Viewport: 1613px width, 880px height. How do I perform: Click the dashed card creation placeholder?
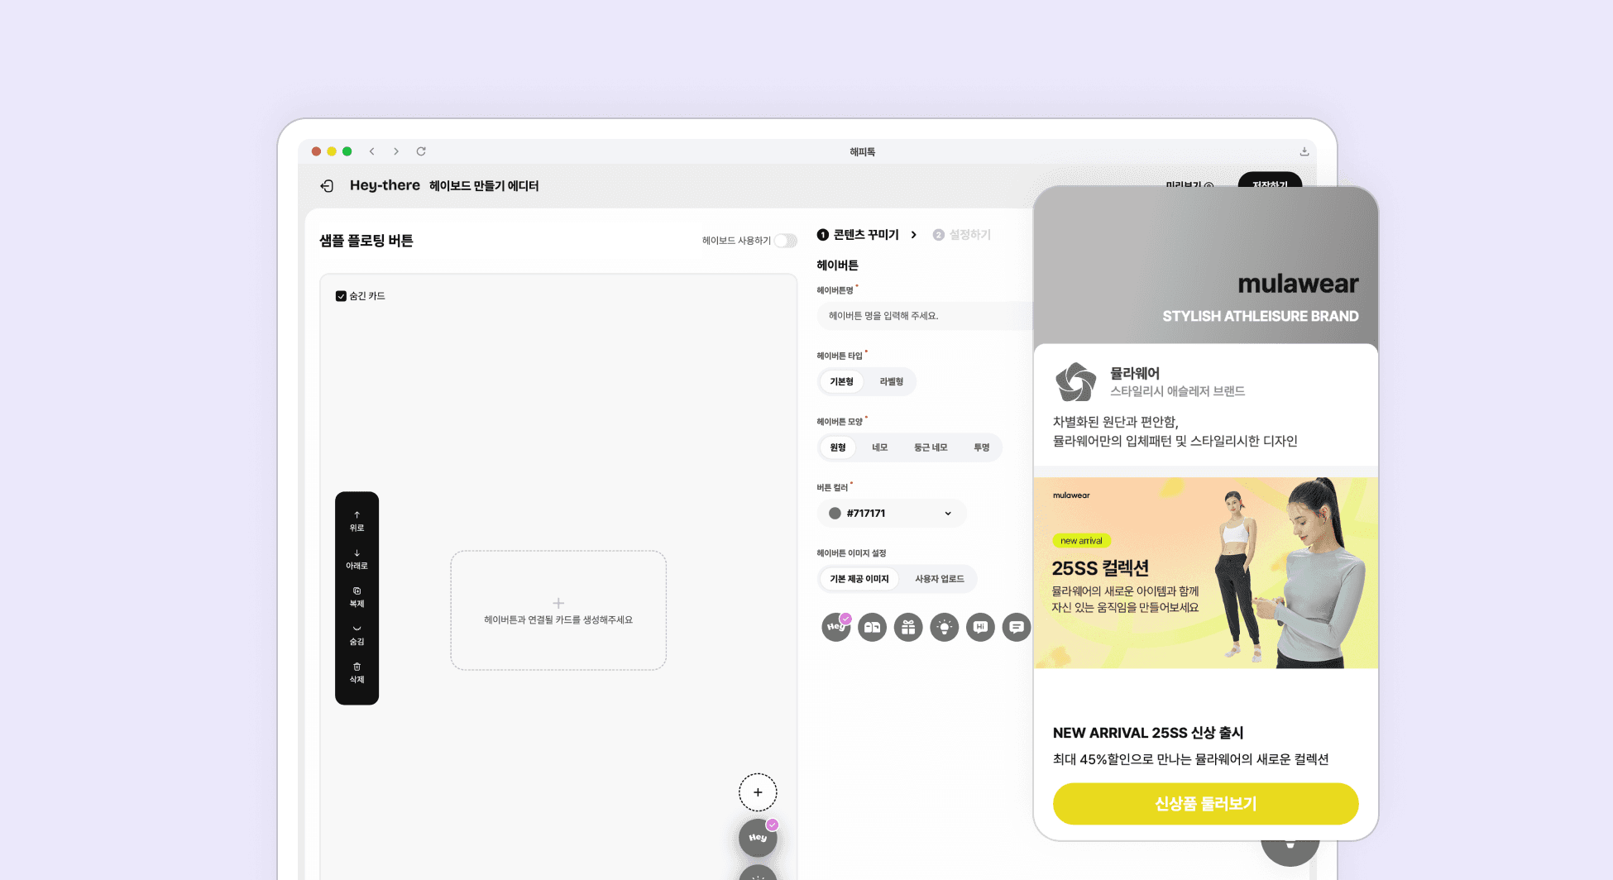point(558,610)
